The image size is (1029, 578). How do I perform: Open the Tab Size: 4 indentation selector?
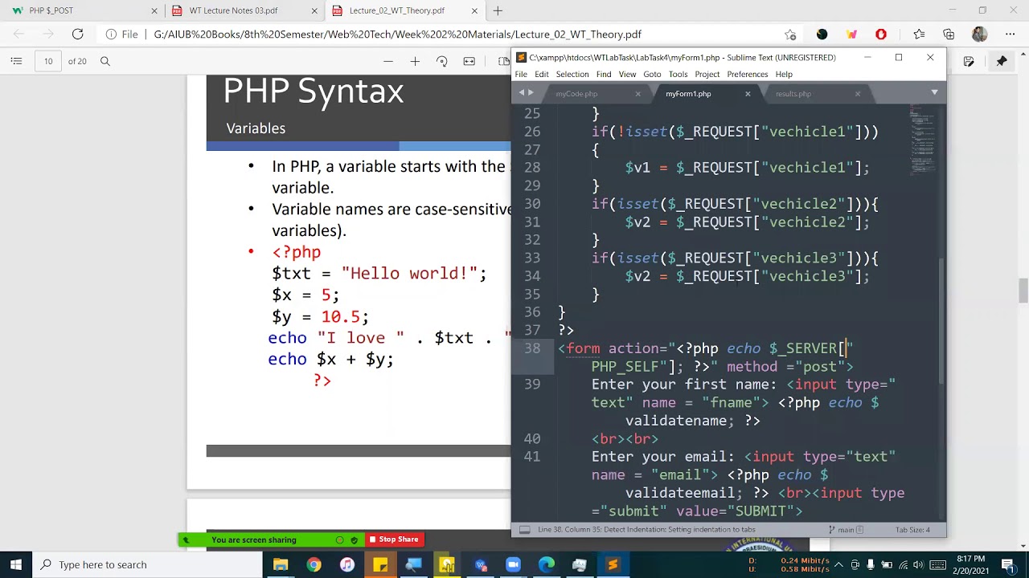(912, 530)
